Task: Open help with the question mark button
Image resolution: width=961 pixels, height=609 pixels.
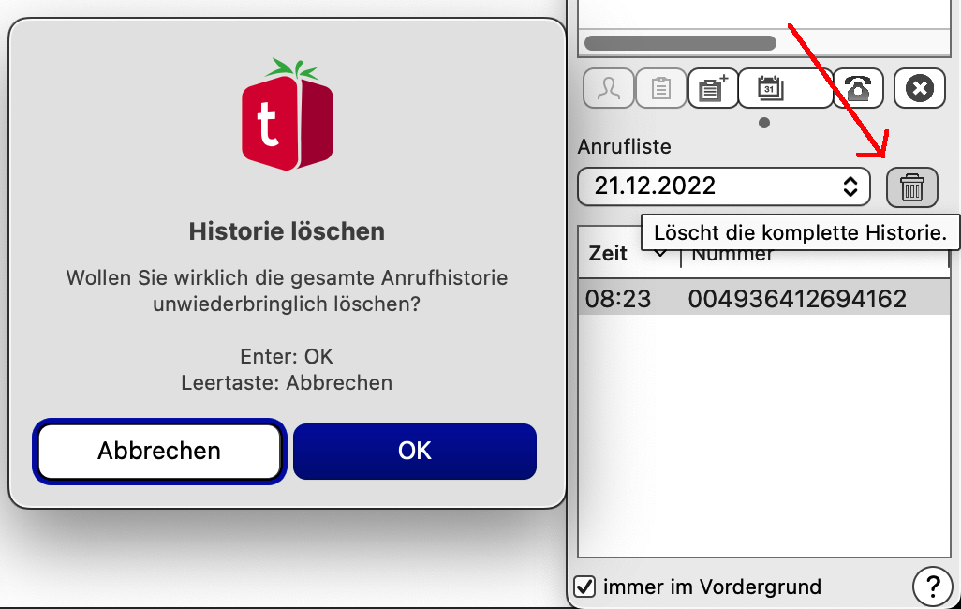Action: (x=932, y=587)
